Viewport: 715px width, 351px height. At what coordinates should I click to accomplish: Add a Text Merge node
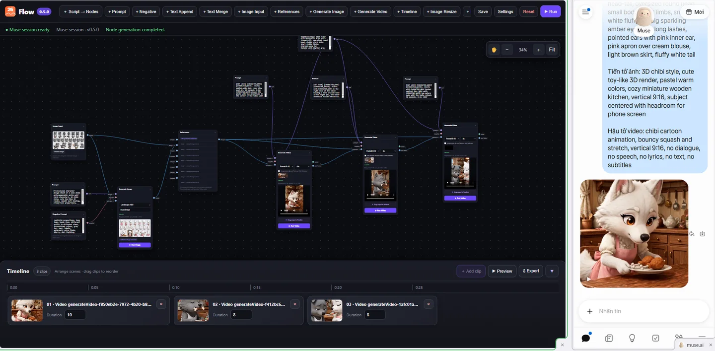pos(215,11)
